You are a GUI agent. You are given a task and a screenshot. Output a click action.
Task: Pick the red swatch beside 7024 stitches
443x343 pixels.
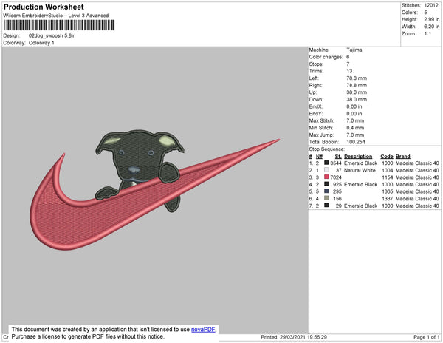[326, 177]
